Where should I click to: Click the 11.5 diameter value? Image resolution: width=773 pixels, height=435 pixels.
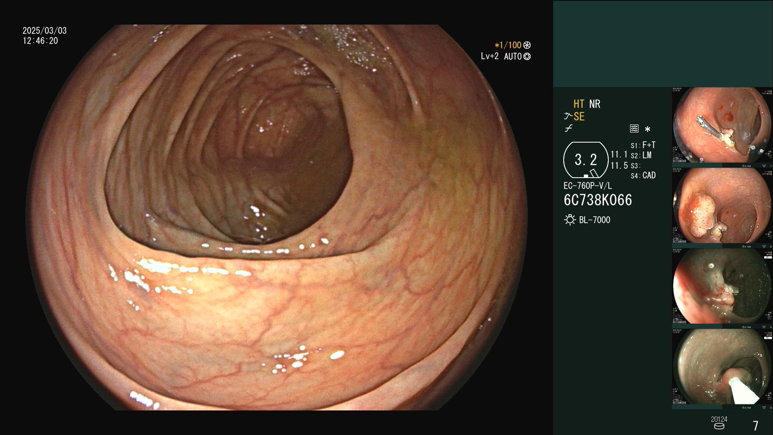pyautogui.click(x=619, y=166)
